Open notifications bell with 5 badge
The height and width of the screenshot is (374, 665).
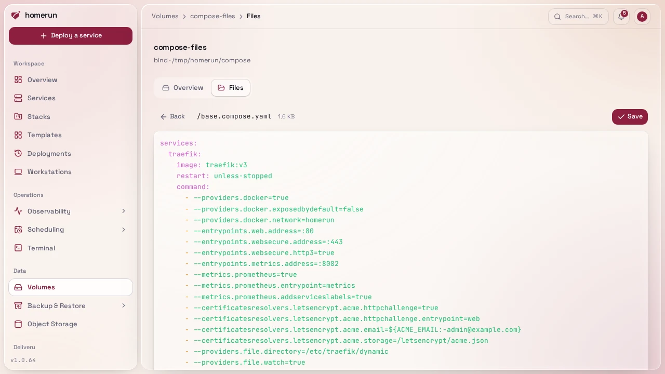coord(621,16)
